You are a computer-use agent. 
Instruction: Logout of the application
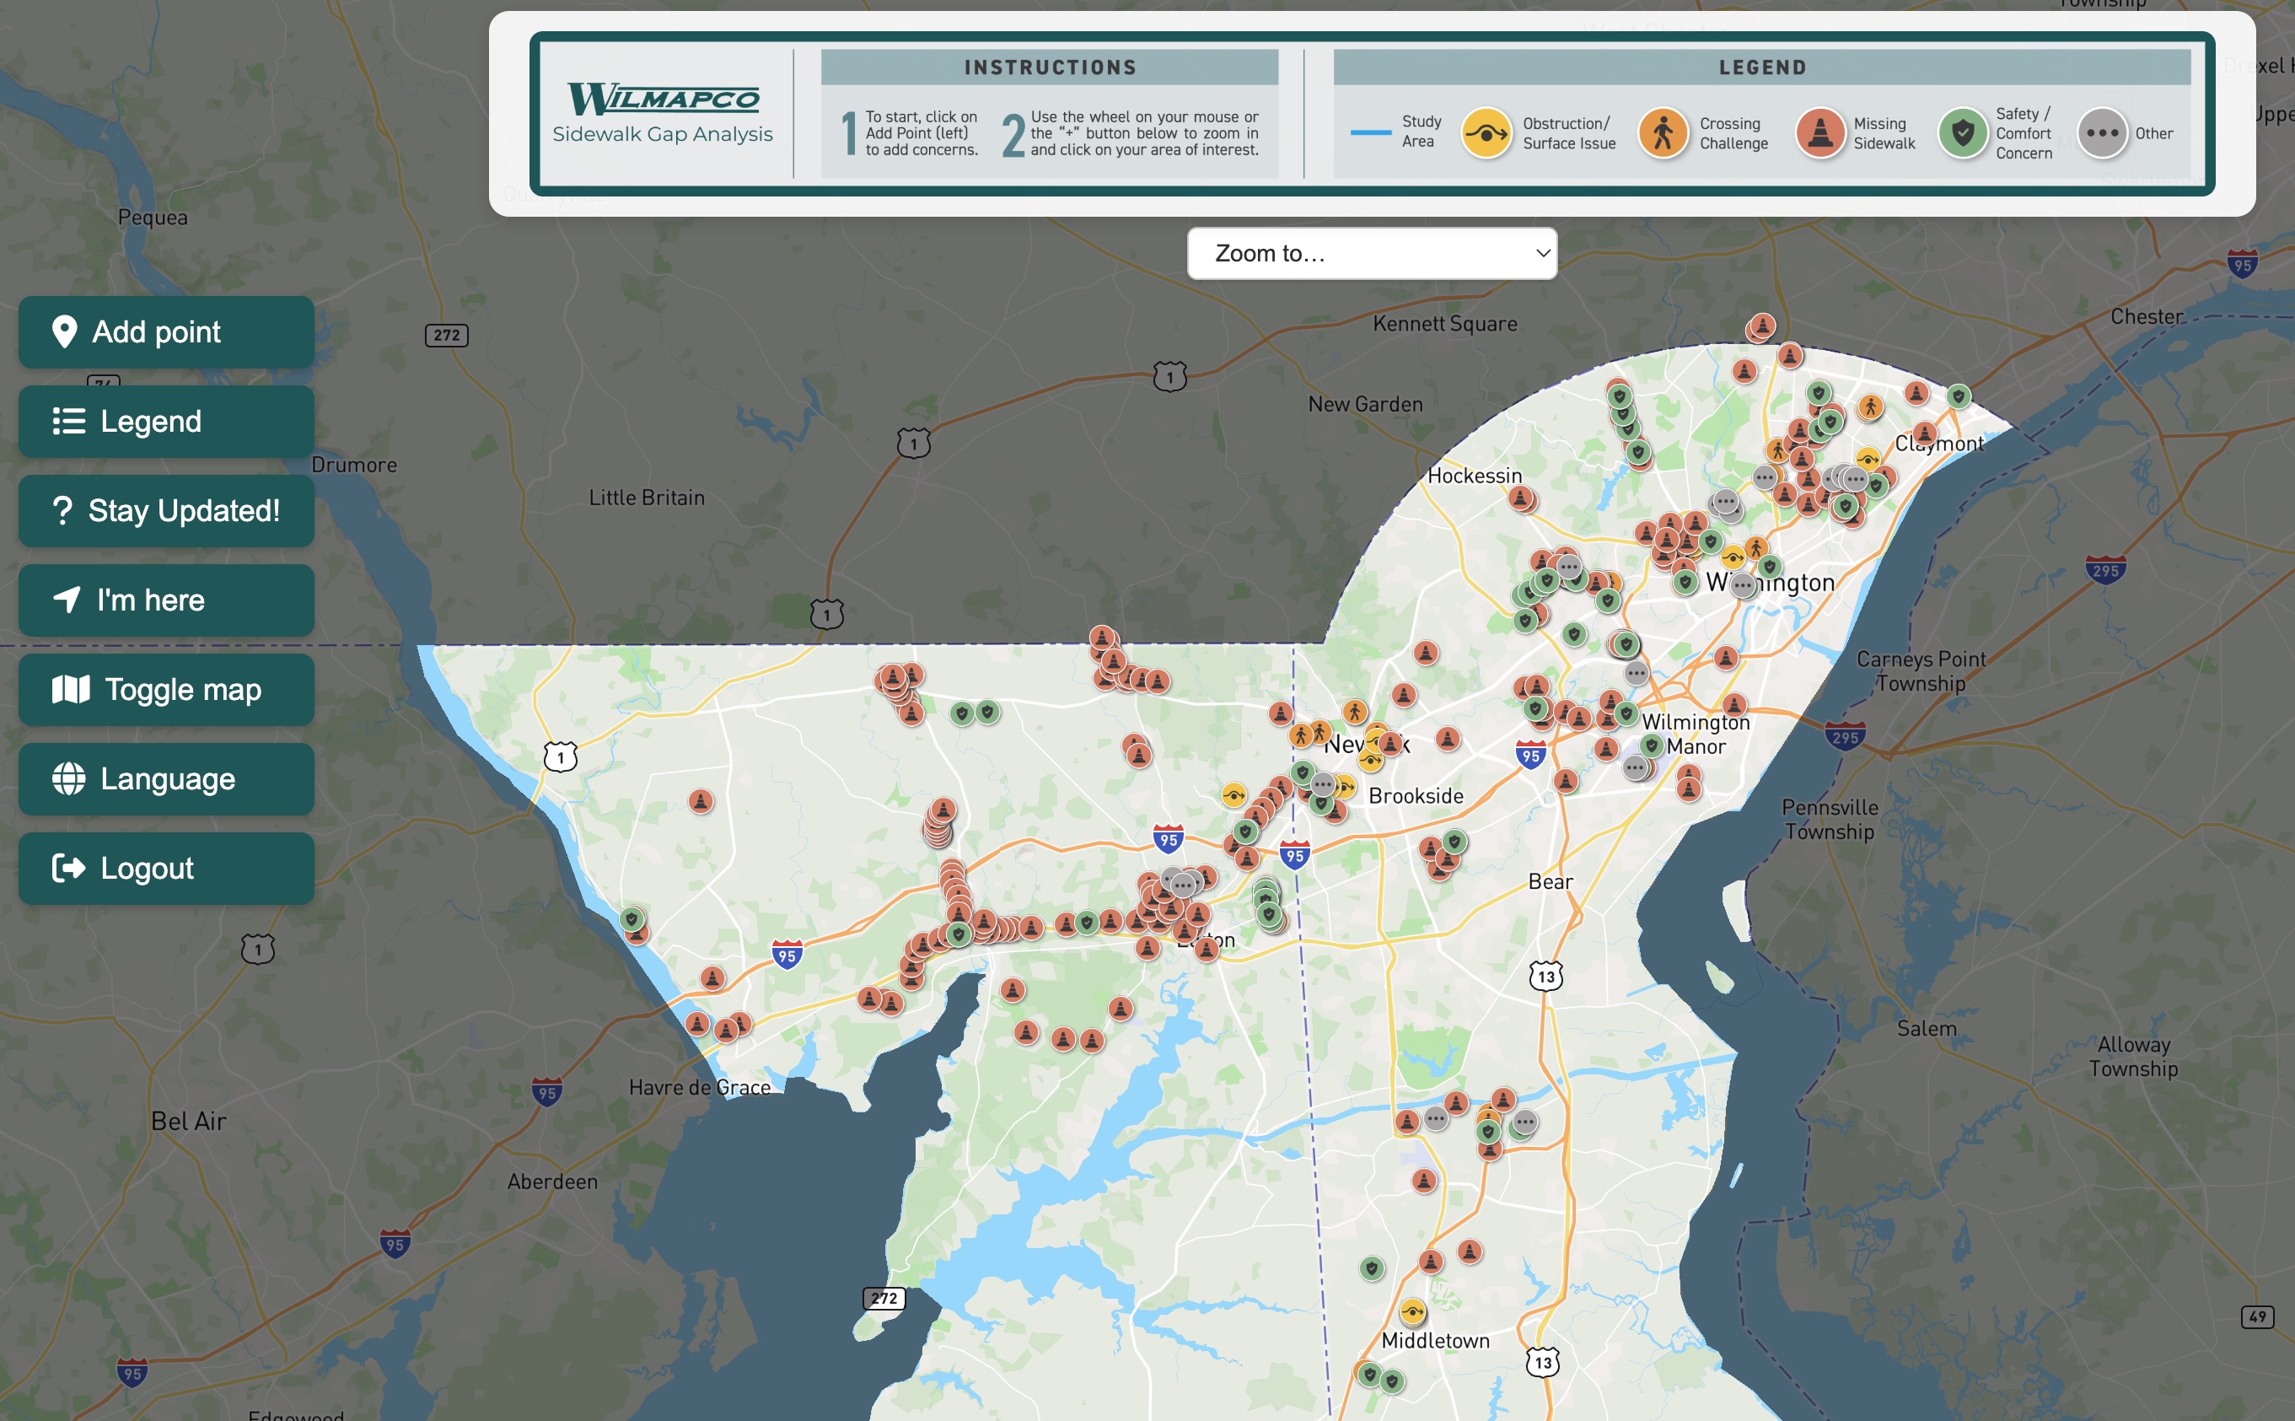(165, 868)
